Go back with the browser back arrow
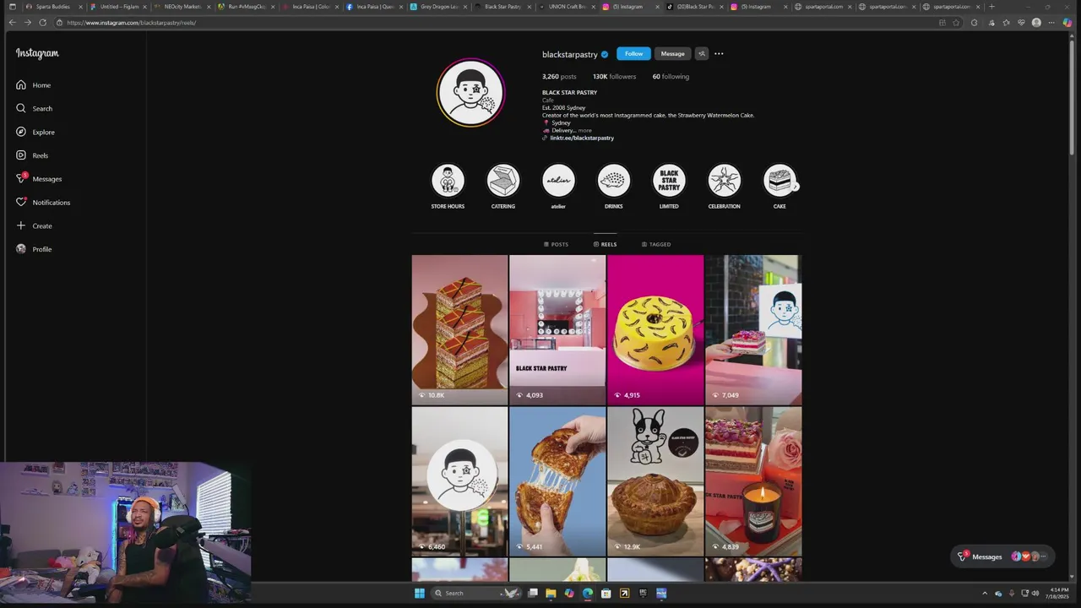The width and height of the screenshot is (1081, 608). [12, 22]
